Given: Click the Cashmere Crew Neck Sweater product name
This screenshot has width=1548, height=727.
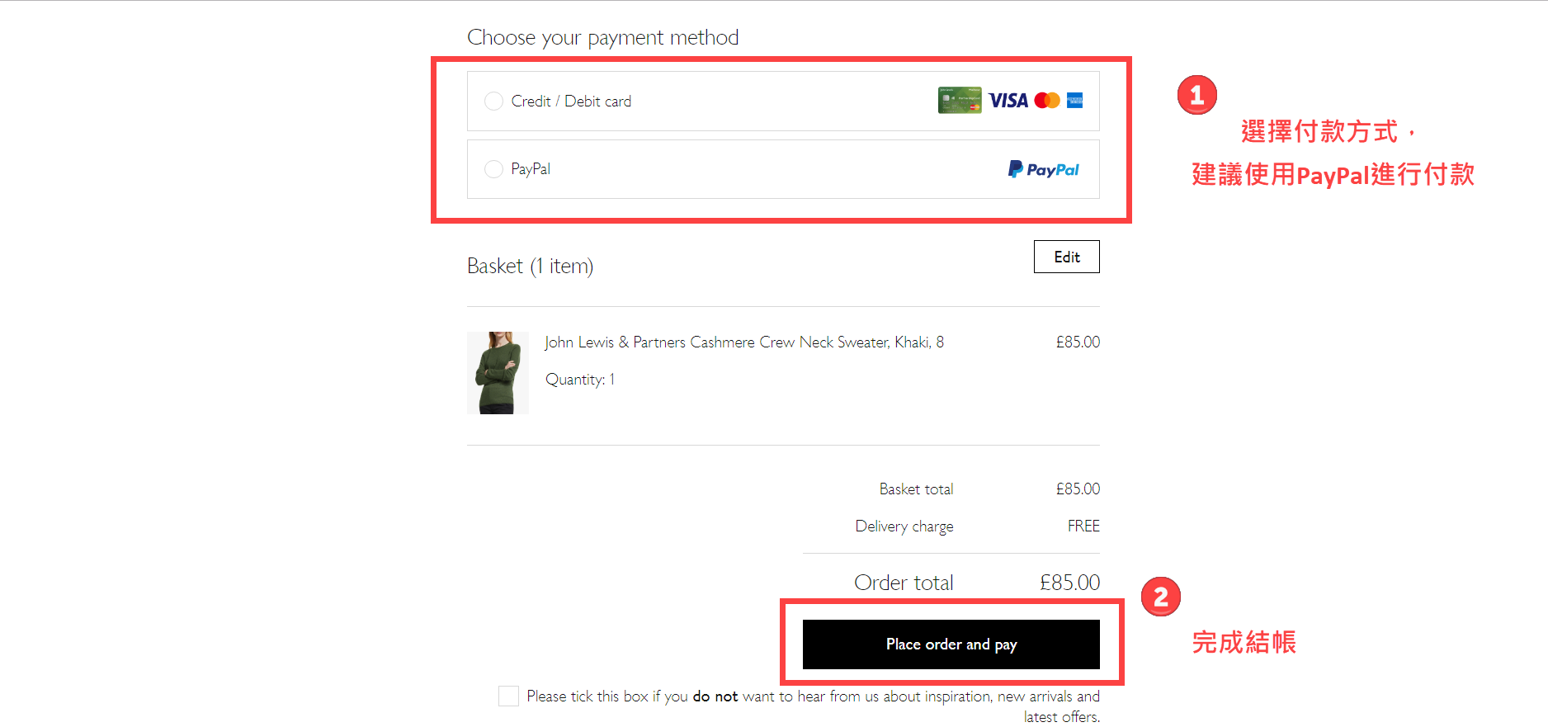Looking at the screenshot, I should (x=743, y=342).
